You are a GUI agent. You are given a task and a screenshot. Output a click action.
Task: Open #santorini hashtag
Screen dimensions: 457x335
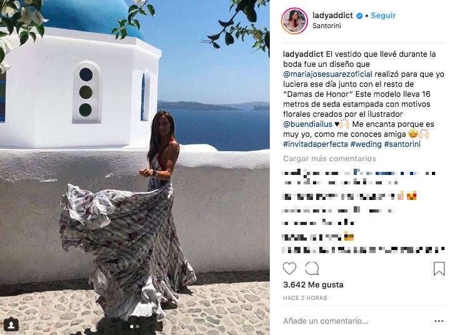coord(402,144)
